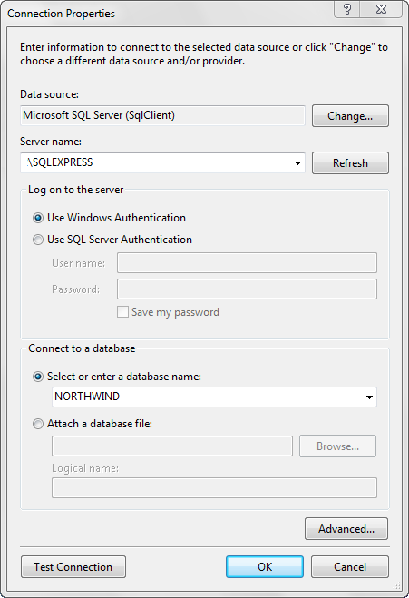Cancel the connection dialog
Viewport: 409px width, 598px height.
pyautogui.click(x=350, y=567)
